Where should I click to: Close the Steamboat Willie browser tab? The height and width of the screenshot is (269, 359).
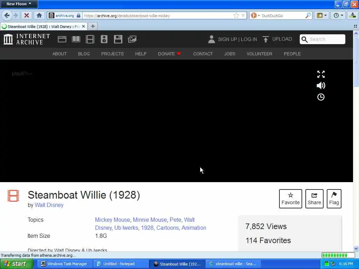[x=83, y=27]
